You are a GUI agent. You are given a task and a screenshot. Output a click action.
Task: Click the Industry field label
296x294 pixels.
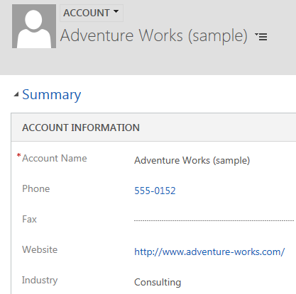pyautogui.click(x=40, y=281)
